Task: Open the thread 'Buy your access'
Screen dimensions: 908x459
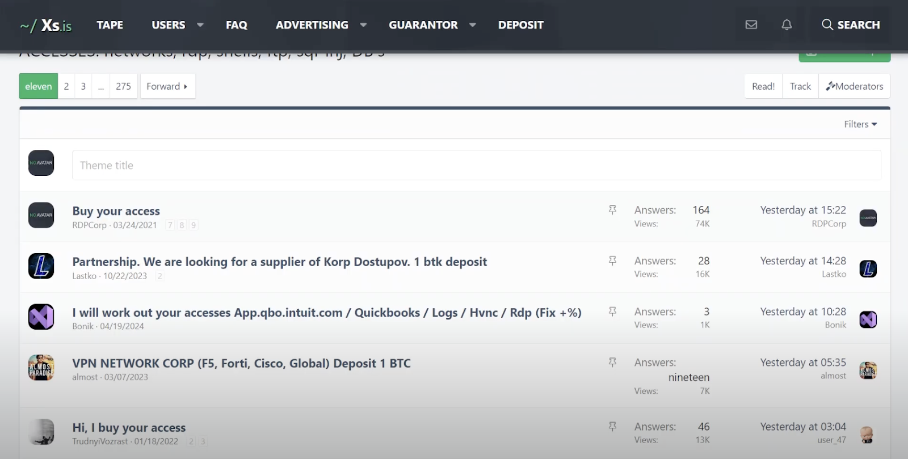Action: [116, 211]
